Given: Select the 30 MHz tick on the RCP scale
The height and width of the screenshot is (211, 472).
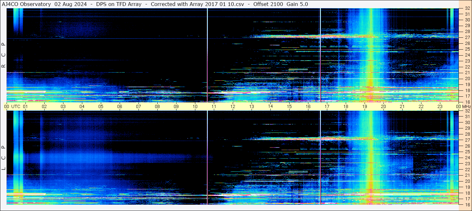Looking at the screenshot, I should click(x=467, y=19).
